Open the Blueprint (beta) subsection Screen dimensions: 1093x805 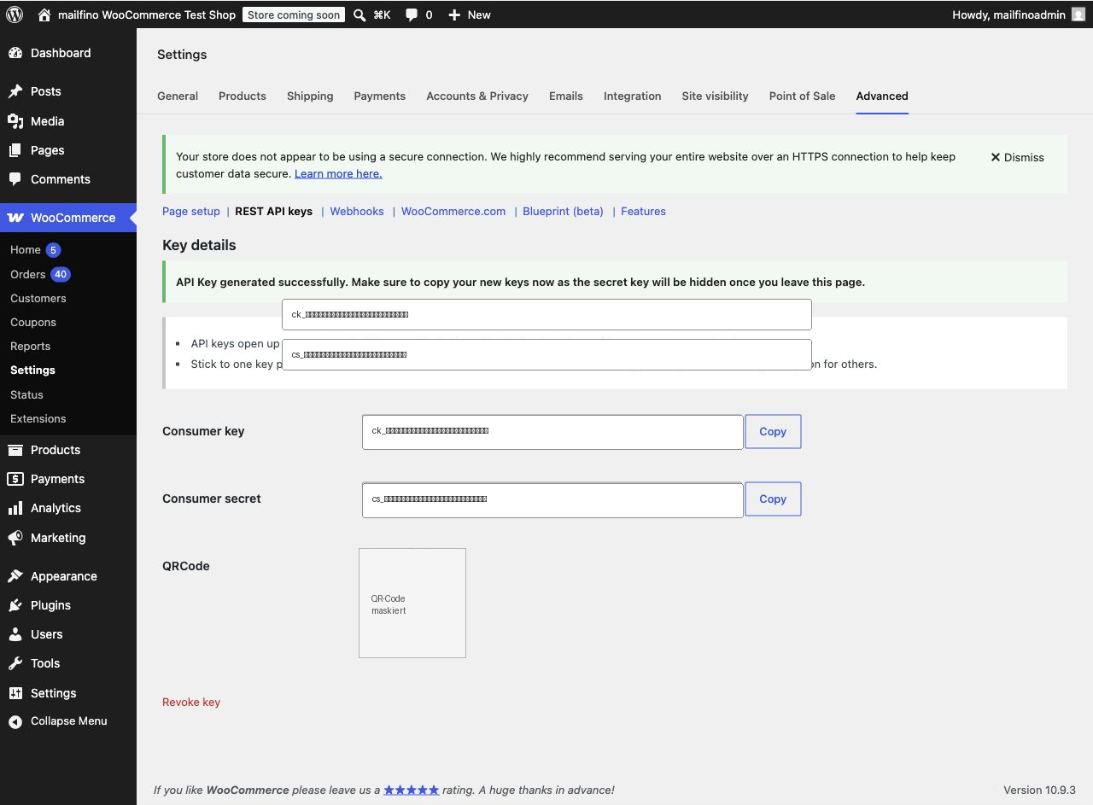tap(564, 211)
